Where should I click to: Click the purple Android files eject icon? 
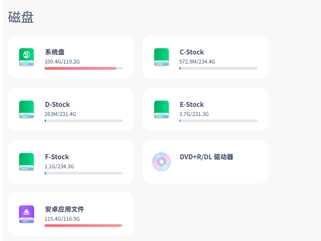point(27,214)
